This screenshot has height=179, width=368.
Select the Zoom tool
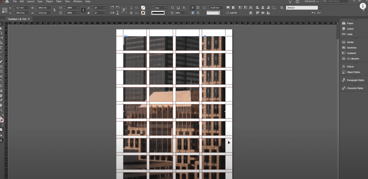[1, 110]
